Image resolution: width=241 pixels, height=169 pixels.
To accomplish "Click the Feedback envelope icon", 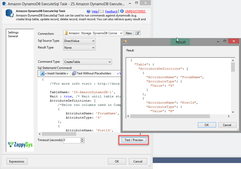I will pos(102,11).
